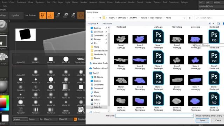The width and height of the screenshot is (224, 126).
Task: Open the view options dropdown arrow
Action: pos(213,23)
